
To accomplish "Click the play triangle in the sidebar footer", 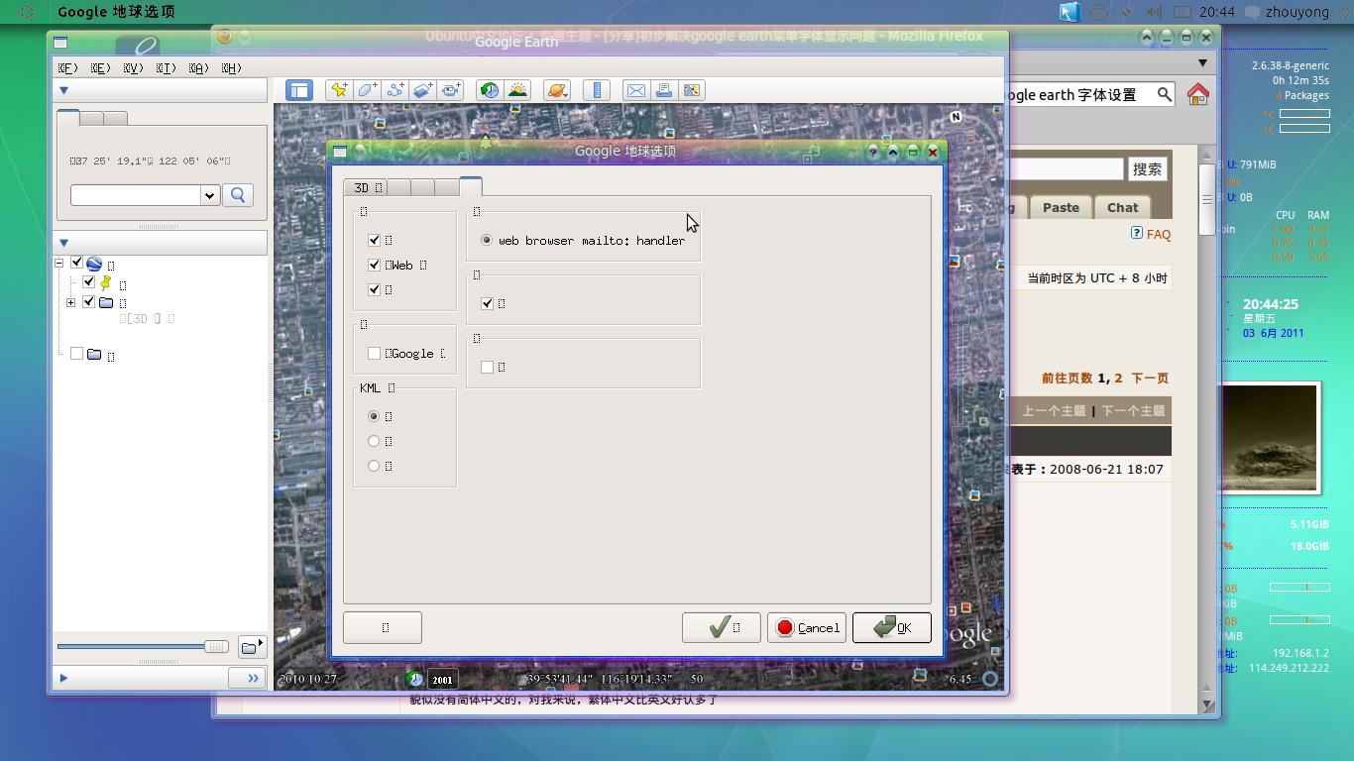I will click(63, 678).
